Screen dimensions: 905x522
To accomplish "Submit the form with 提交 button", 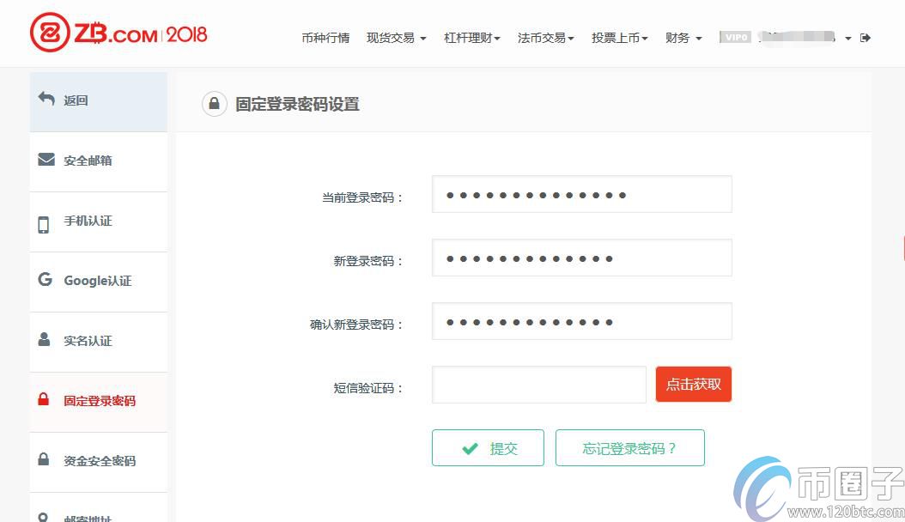I will tap(488, 448).
